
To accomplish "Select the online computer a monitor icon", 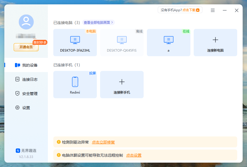I will click(168, 40).
